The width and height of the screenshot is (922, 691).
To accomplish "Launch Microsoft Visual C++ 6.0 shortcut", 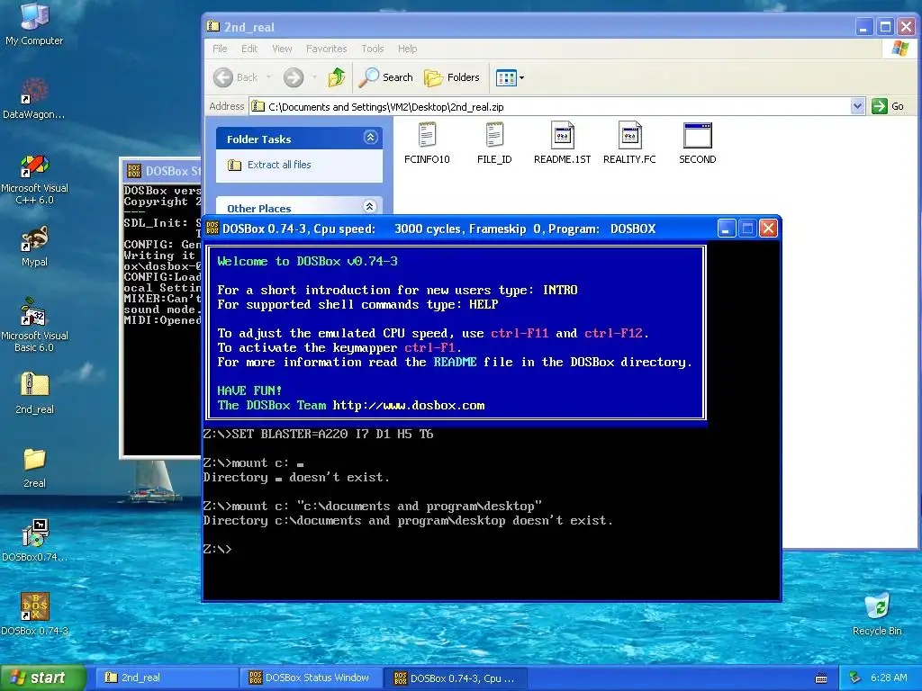I will [x=34, y=179].
